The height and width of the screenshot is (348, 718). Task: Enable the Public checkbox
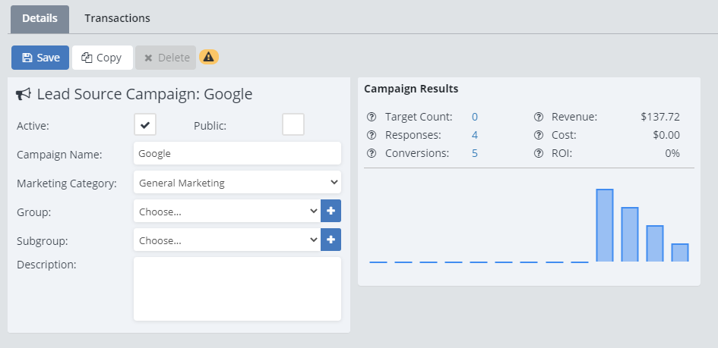point(293,125)
